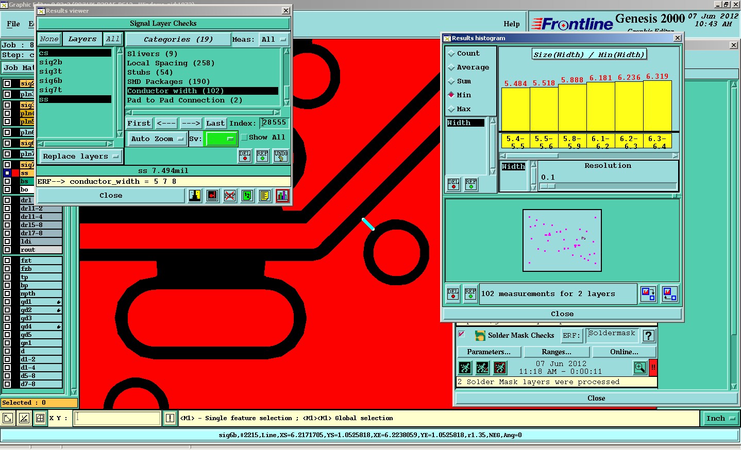Select Layers tab in Results viewer
This screenshot has width=741, height=450.
[82, 39]
